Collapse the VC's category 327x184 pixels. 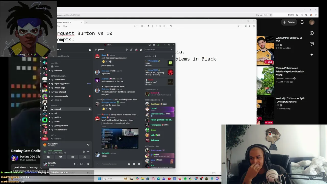coord(53,135)
